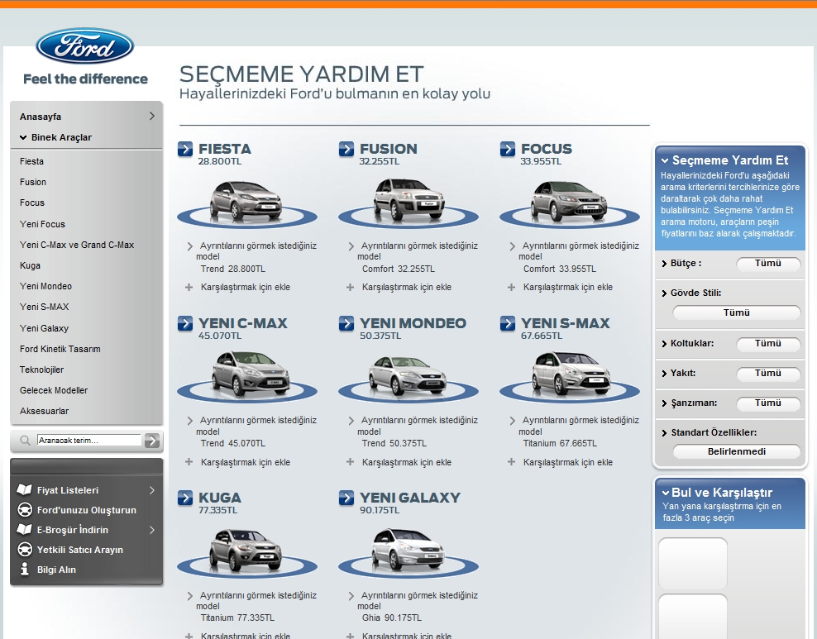Click the blue arrow icon beside FOCUS
Image resolution: width=817 pixels, height=639 pixels.
click(x=508, y=149)
